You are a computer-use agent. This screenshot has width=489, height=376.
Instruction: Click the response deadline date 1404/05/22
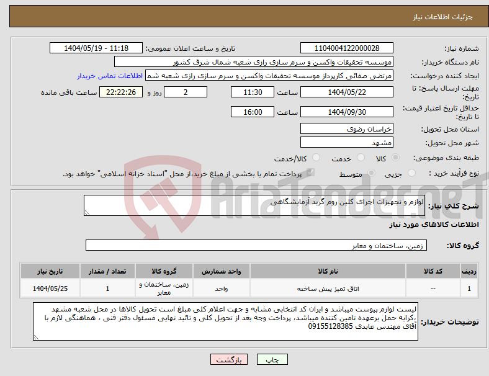click(346, 92)
